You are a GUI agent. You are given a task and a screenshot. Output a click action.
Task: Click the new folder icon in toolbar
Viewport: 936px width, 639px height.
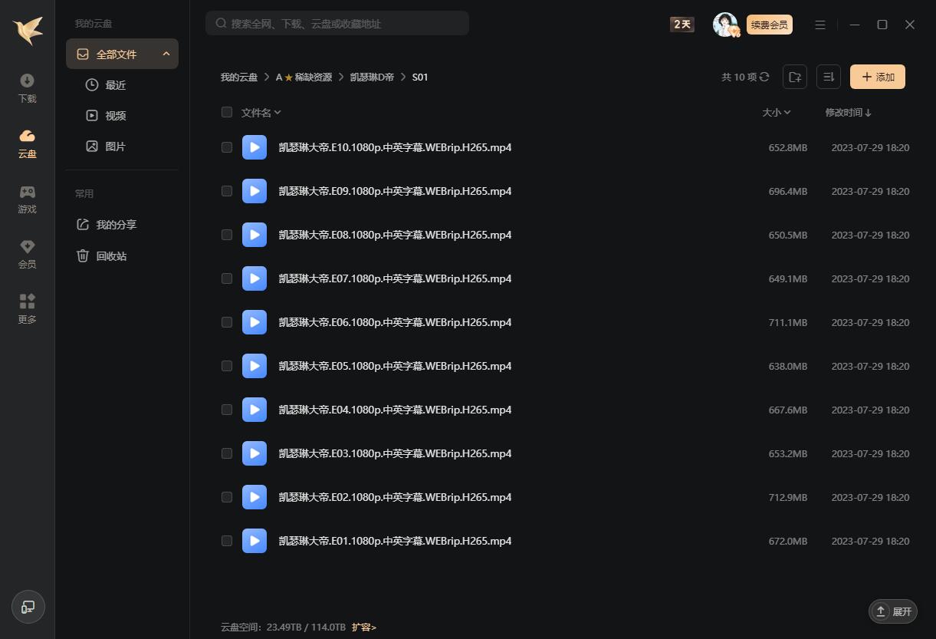tap(795, 77)
